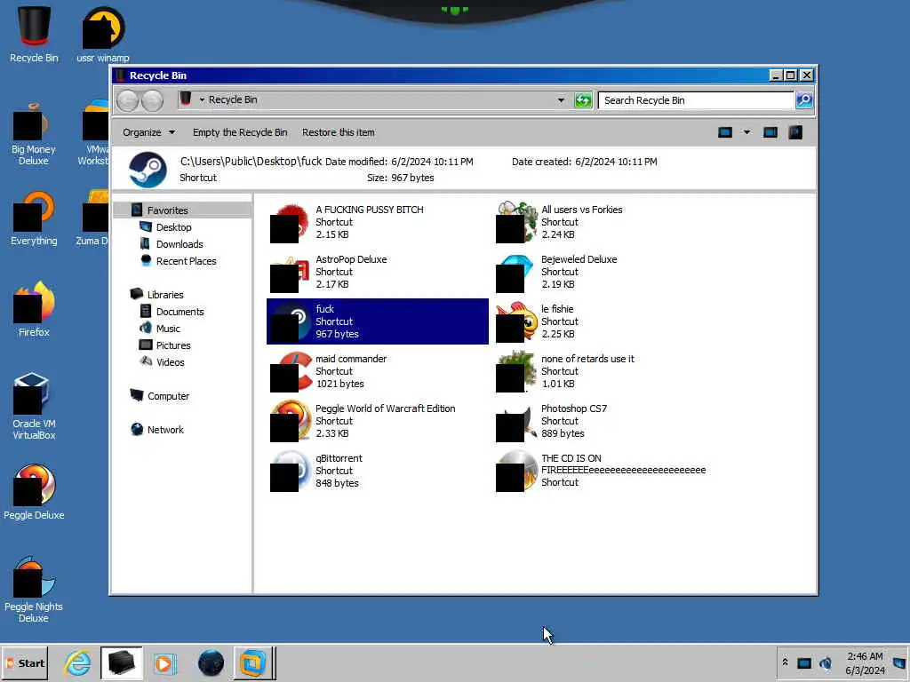This screenshot has height=682, width=910.
Task: Select the Firefox desktop icon
Action: [x=34, y=308]
